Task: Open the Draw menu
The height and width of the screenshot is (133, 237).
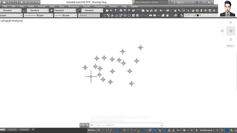Action: click(x=61, y=6)
